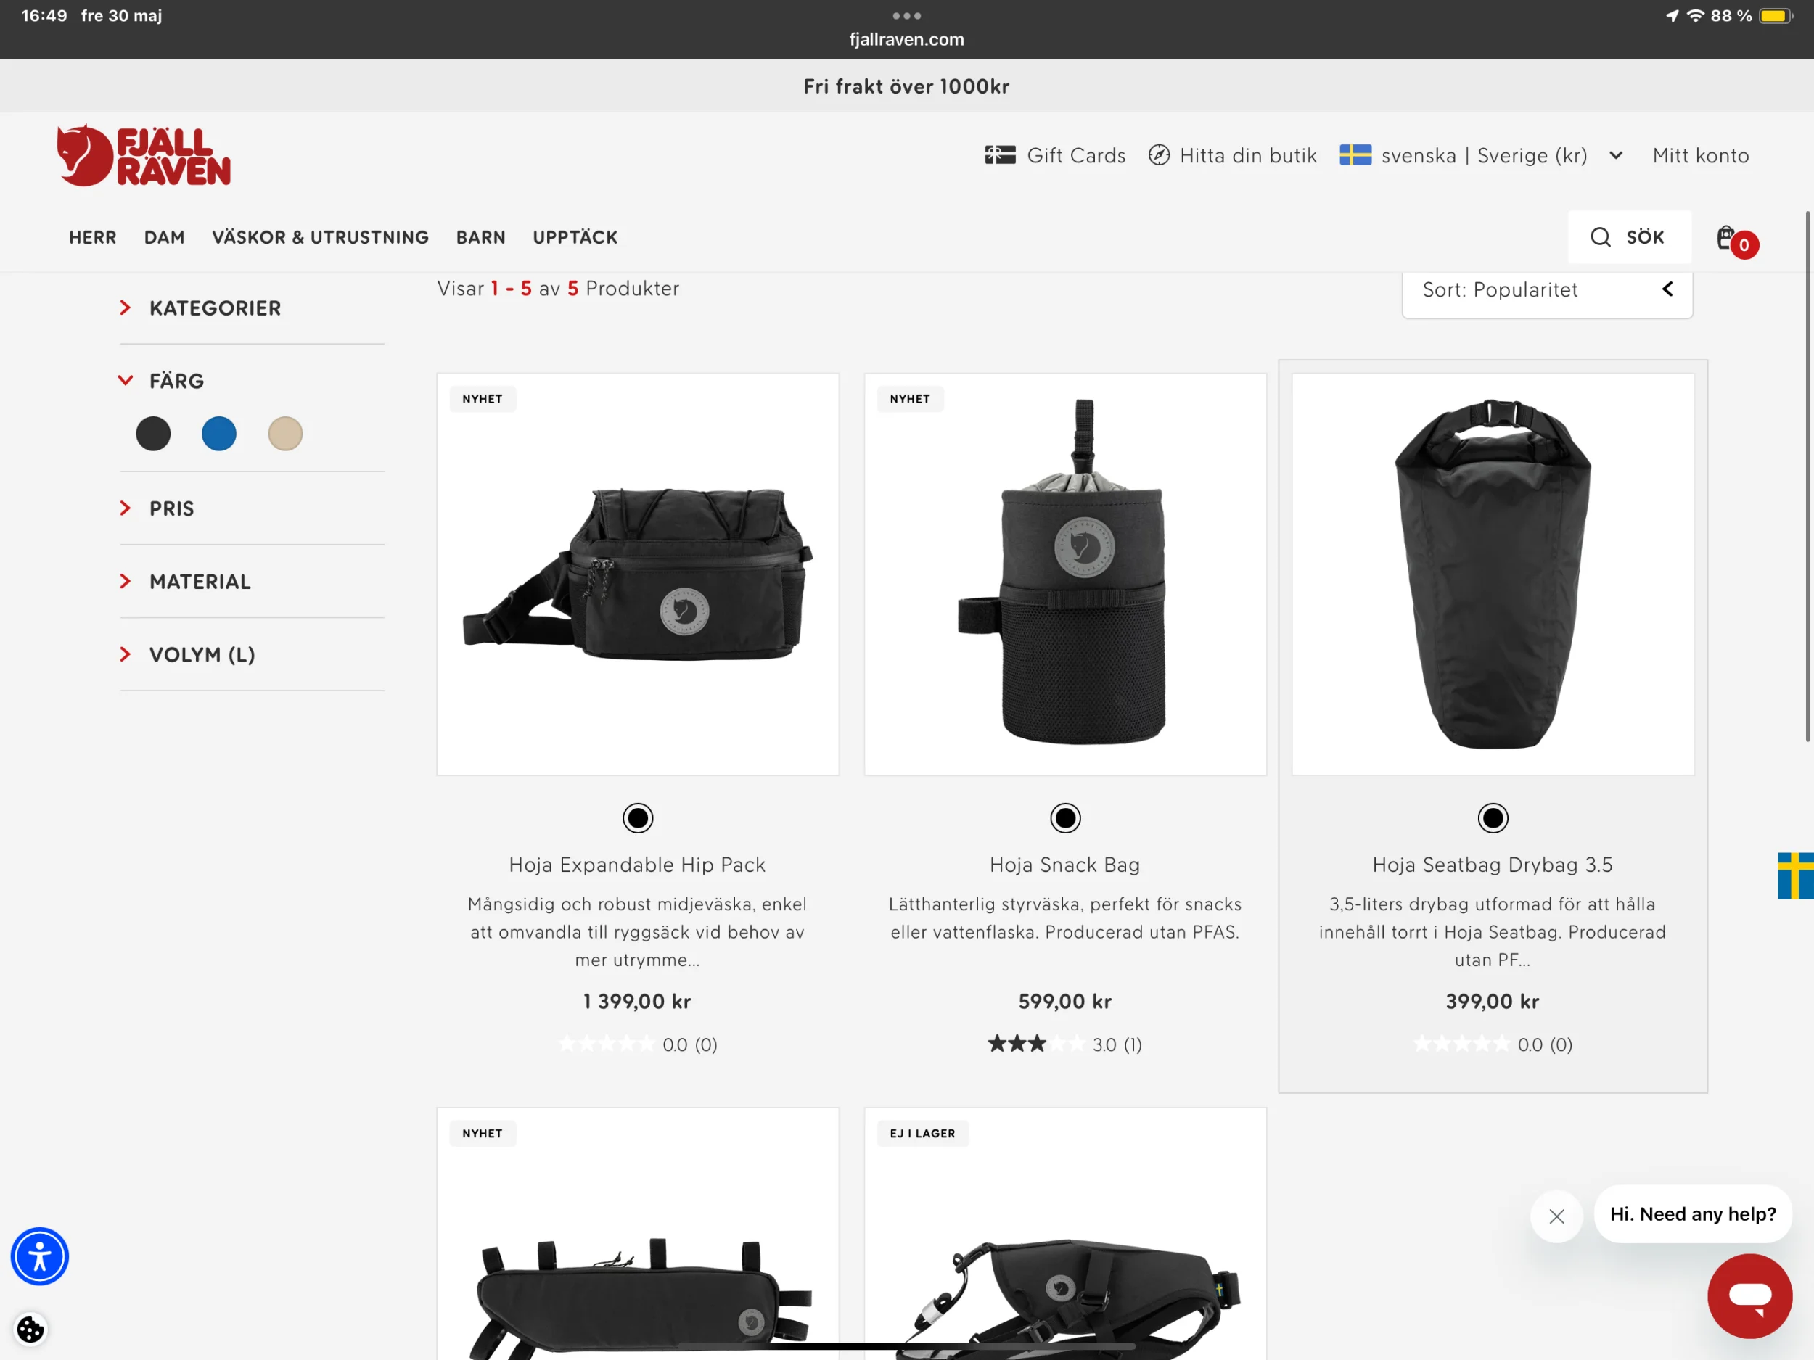Open the Upptäck menu

(575, 237)
